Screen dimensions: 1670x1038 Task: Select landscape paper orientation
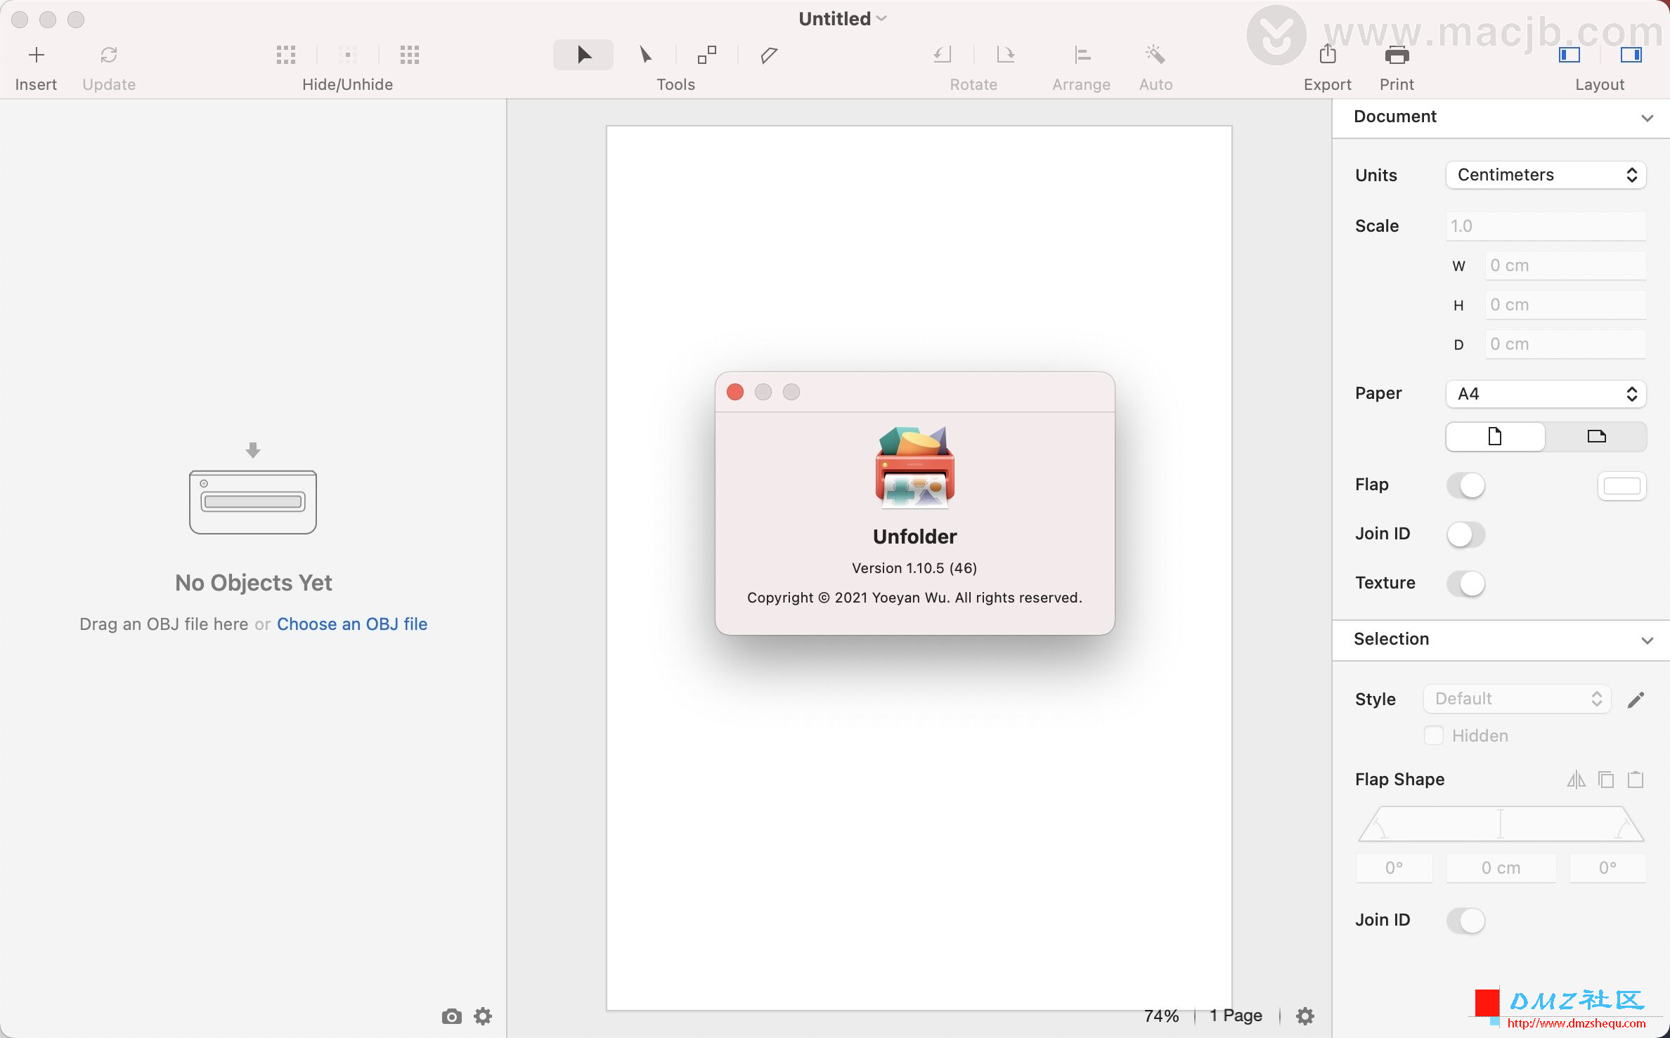[x=1596, y=437]
